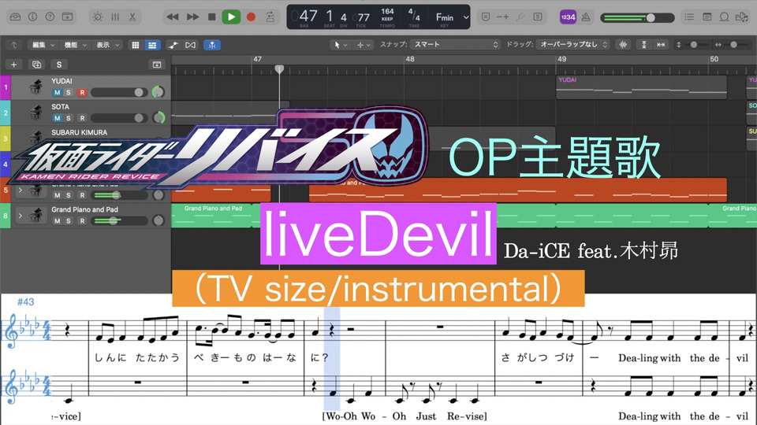The image size is (757, 425).
Task: Click the red Record button
Action: coord(251,17)
